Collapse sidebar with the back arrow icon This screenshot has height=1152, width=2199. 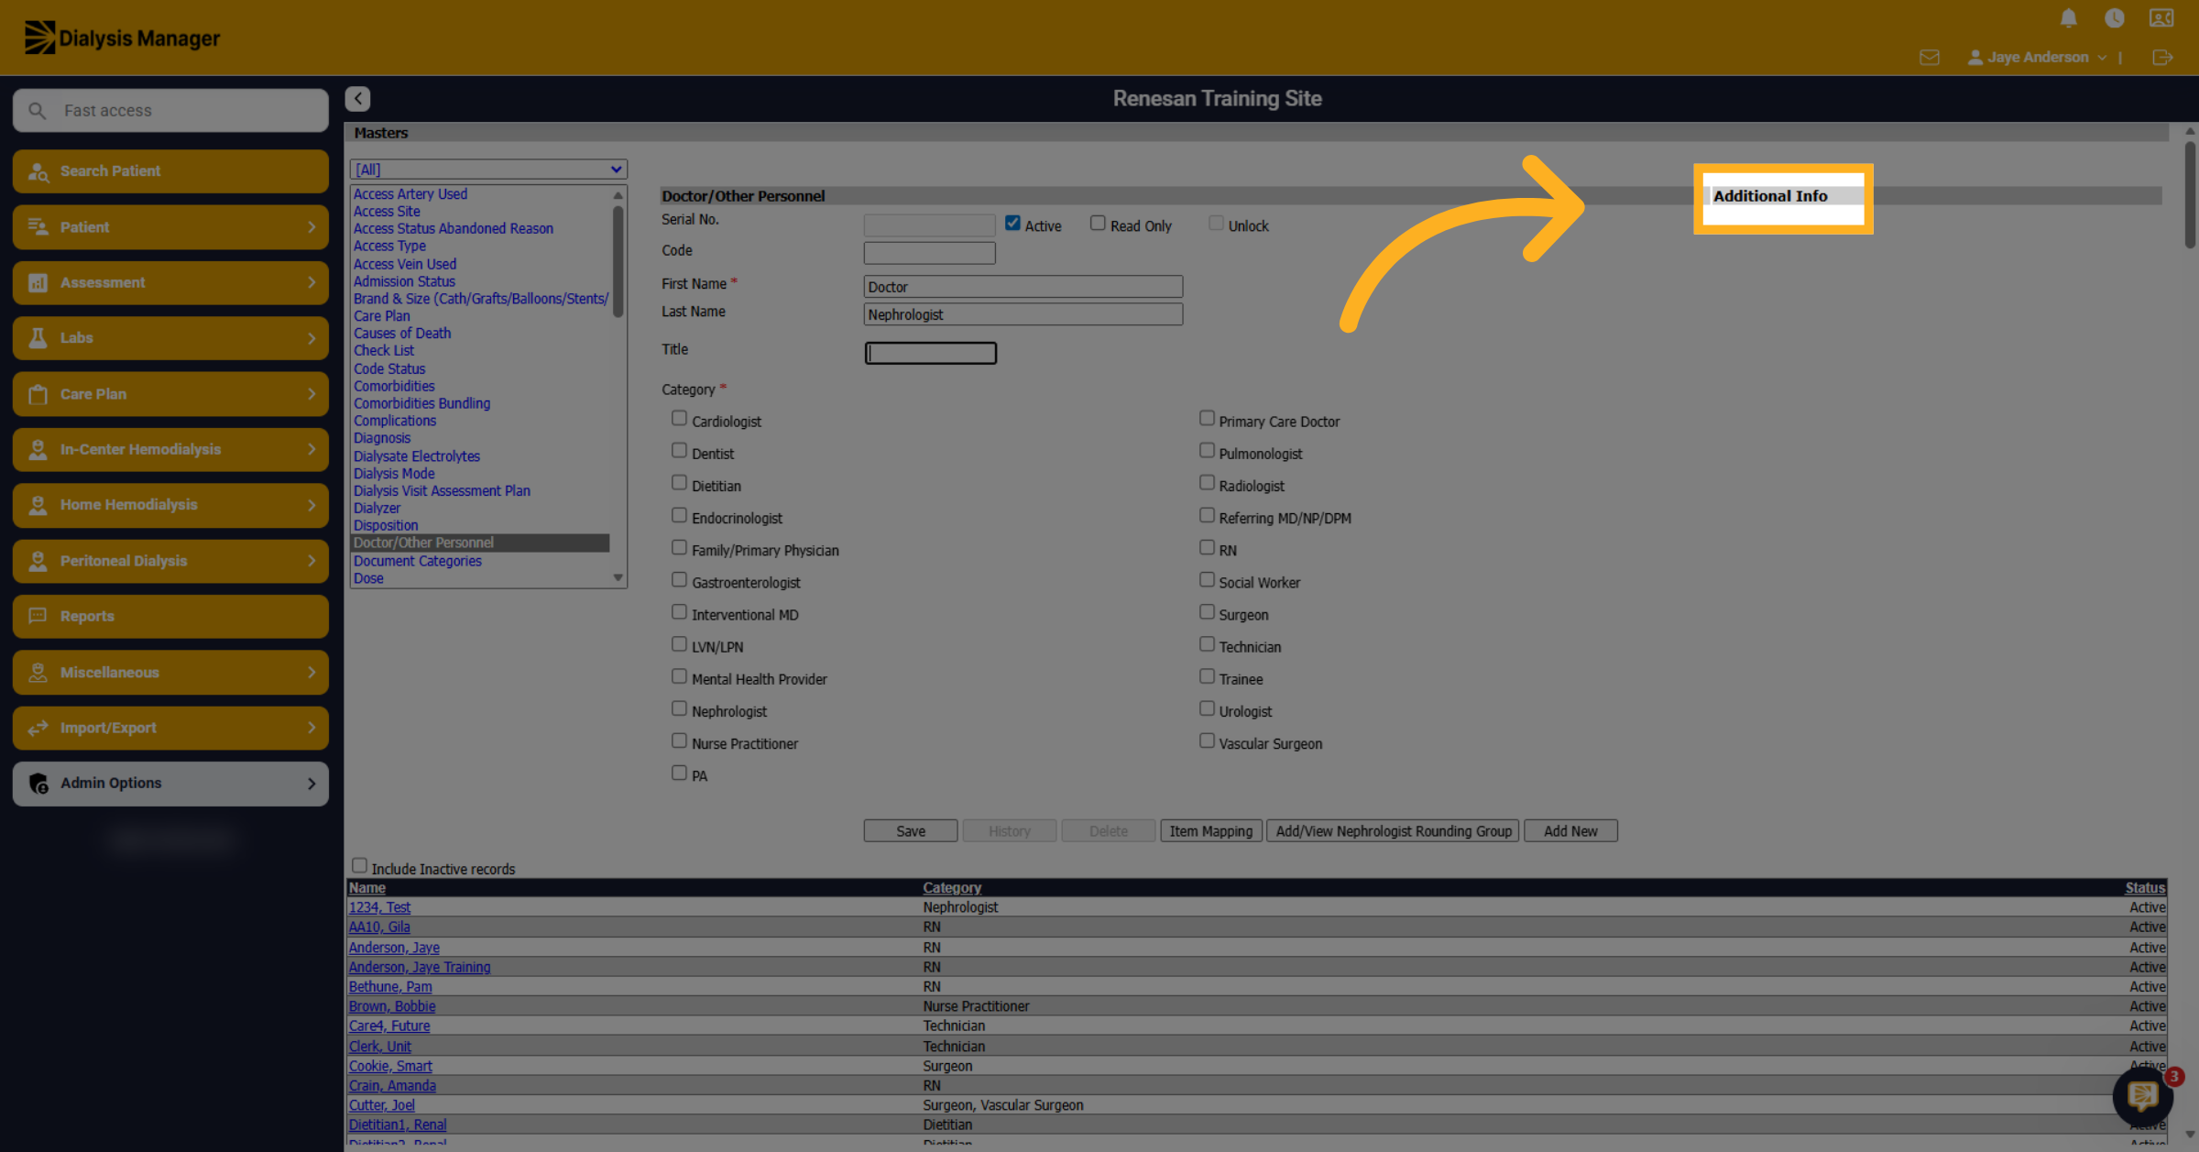[x=357, y=98]
